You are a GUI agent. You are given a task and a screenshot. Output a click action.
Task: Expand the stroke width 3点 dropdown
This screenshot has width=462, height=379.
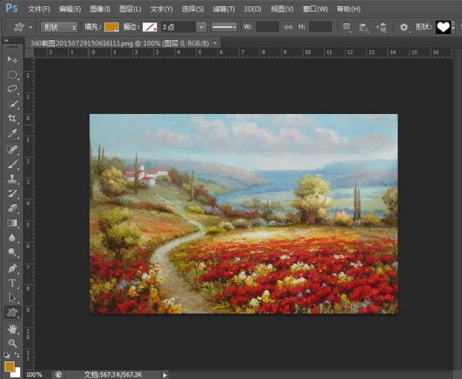pyautogui.click(x=201, y=27)
